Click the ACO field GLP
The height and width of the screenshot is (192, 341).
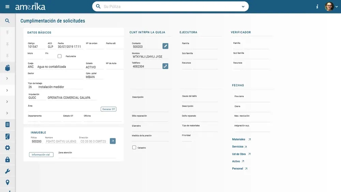[51, 47]
